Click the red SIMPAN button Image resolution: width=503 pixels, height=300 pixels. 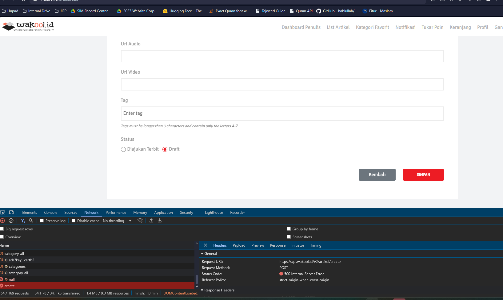pos(423,175)
